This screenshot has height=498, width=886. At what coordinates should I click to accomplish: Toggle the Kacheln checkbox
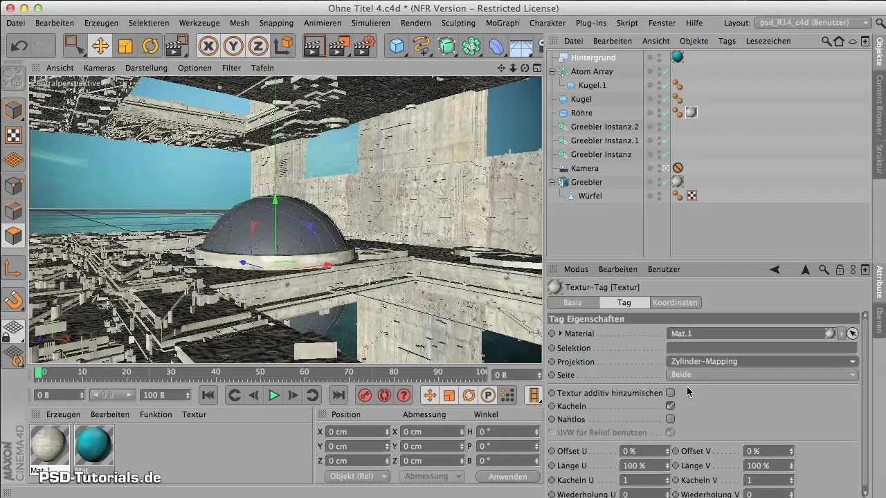click(670, 406)
